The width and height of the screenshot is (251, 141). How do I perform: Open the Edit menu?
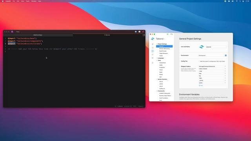point(18,1)
